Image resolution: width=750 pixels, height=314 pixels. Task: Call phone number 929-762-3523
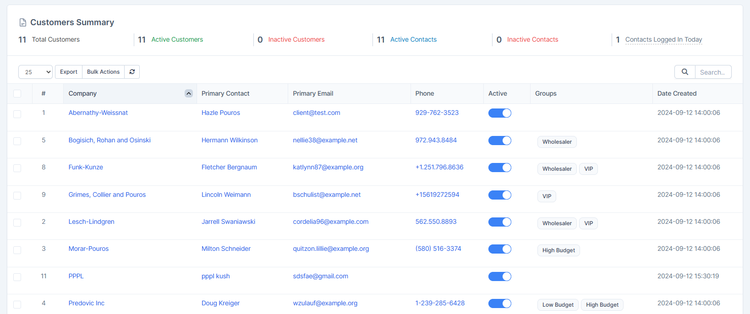437,113
